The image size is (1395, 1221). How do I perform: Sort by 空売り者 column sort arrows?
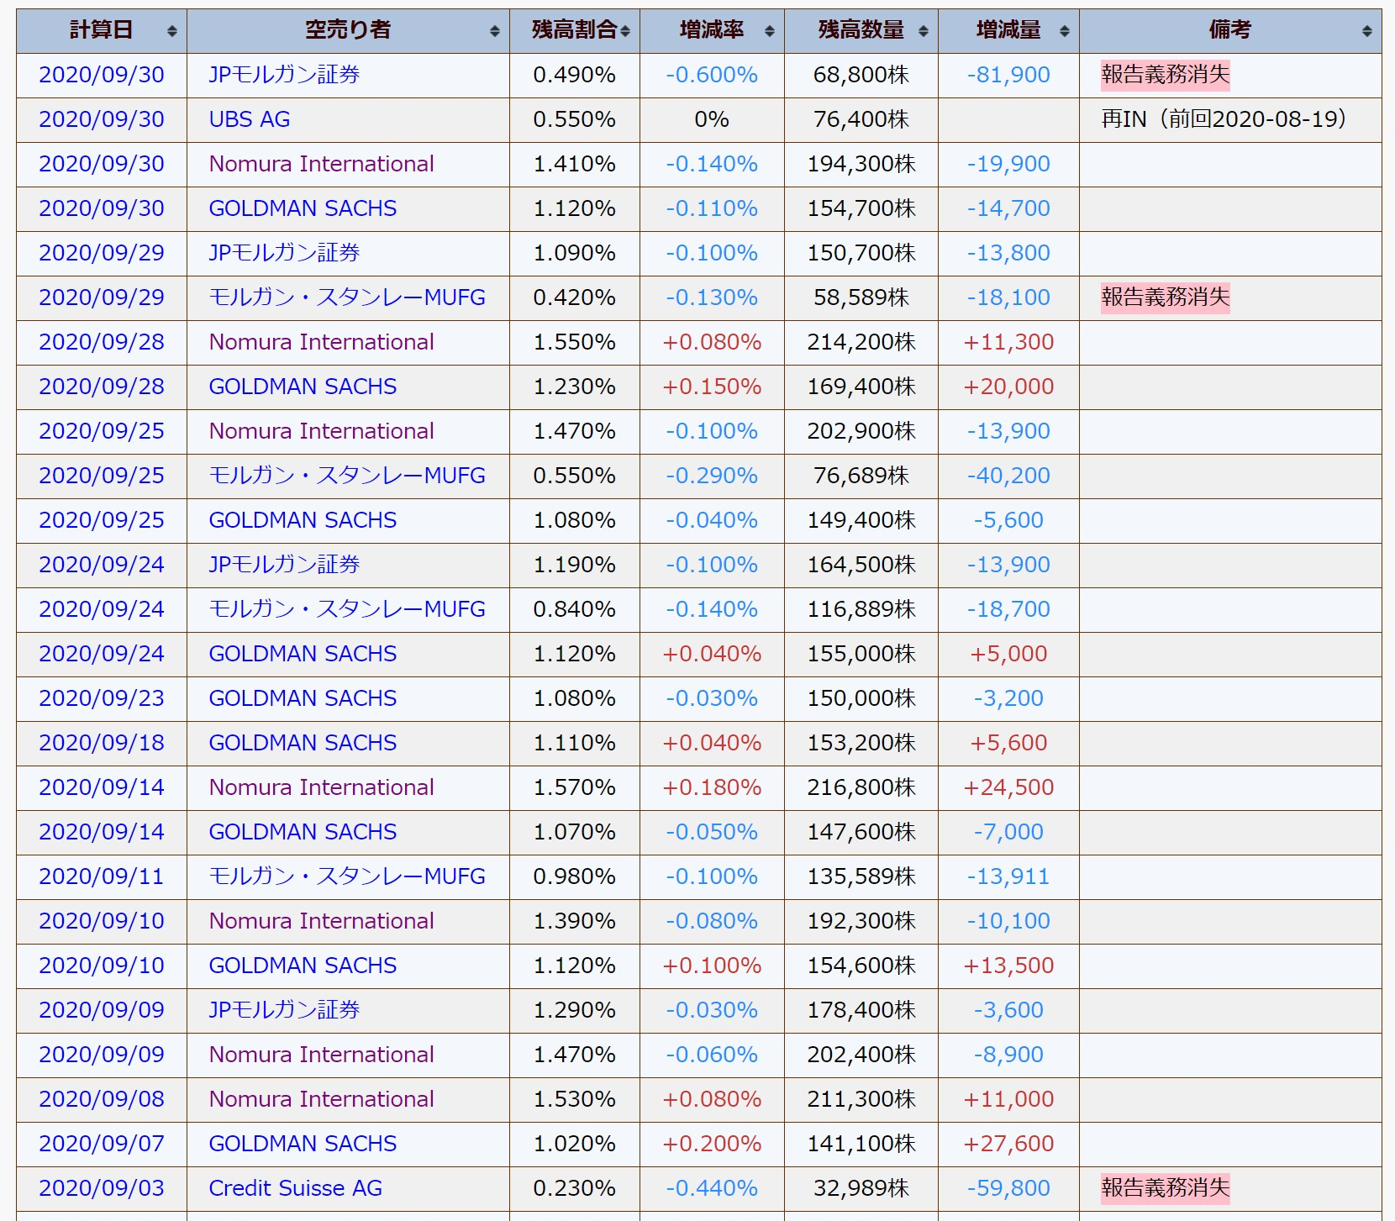494,31
